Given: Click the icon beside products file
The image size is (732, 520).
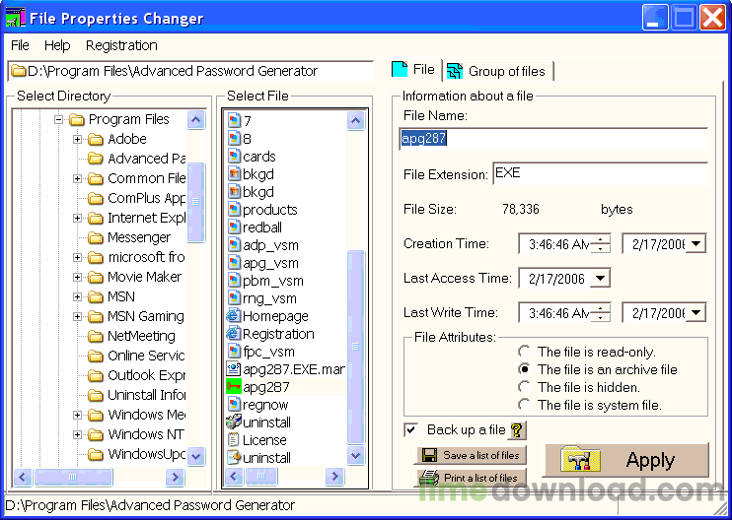Looking at the screenshot, I should [234, 210].
